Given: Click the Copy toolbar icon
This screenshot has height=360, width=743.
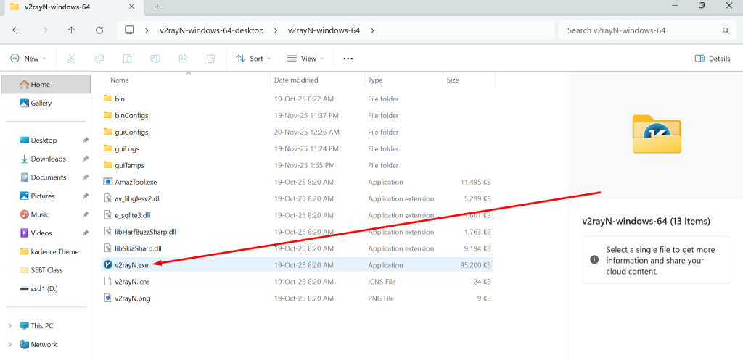Looking at the screenshot, I should coord(99,59).
